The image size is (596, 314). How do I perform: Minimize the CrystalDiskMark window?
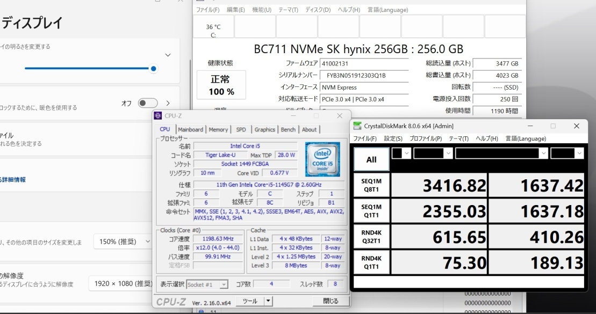pyautogui.click(x=530, y=126)
